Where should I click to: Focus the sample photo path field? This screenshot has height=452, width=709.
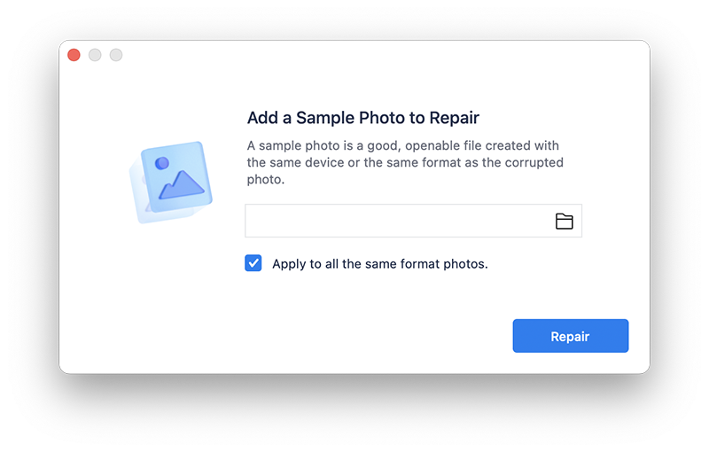pos(397,222)
